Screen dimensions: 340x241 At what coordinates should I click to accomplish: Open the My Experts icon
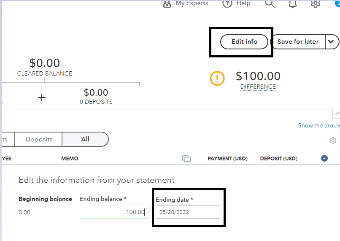167,3
